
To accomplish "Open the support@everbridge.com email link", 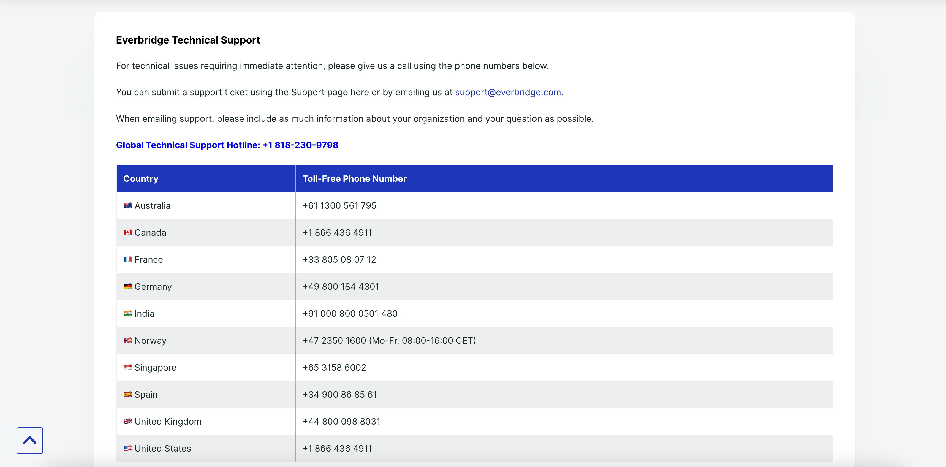I will tap(508, 92).
